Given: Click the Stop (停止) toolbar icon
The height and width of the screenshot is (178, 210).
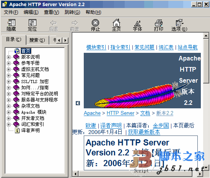Looking at the screenshot, I should click(x=95, y=23).
